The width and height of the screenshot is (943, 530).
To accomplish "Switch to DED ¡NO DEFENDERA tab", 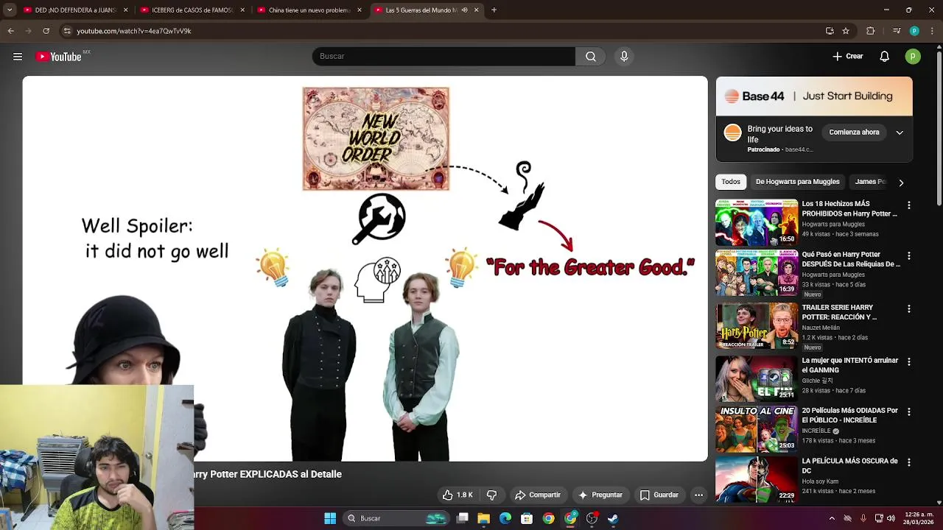I will coord(75,10).
